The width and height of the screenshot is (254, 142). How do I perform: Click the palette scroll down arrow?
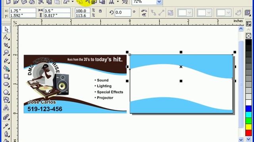click(x=249, y=139)
